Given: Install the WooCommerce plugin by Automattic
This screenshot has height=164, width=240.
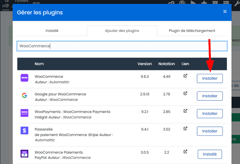Looking at the screenshot, I should (210, 78).
